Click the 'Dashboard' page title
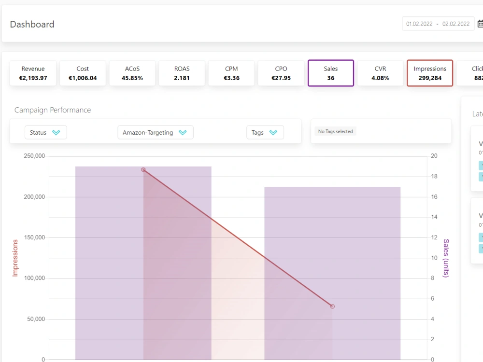The height and width of the screenshot is (362, 483). 32,24
